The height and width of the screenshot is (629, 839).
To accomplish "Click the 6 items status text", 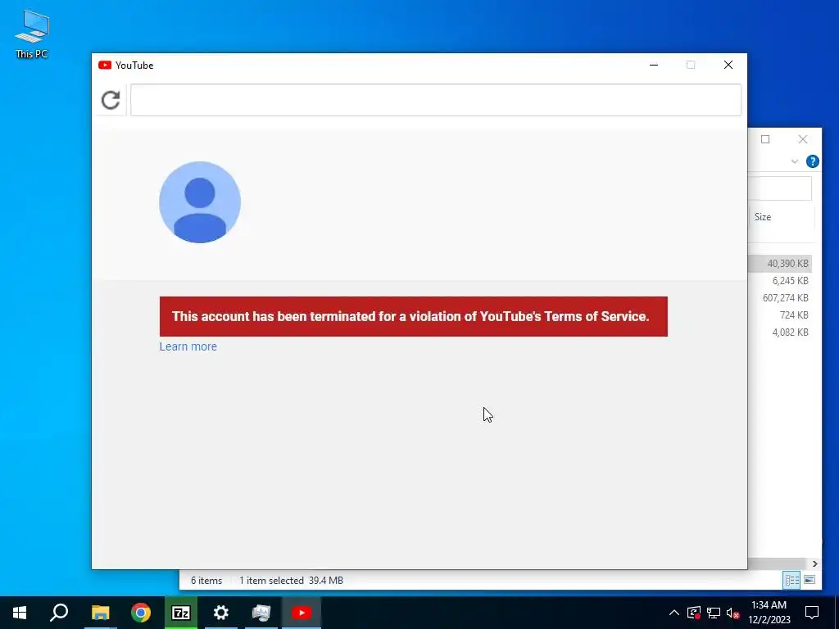I will 206,581.
